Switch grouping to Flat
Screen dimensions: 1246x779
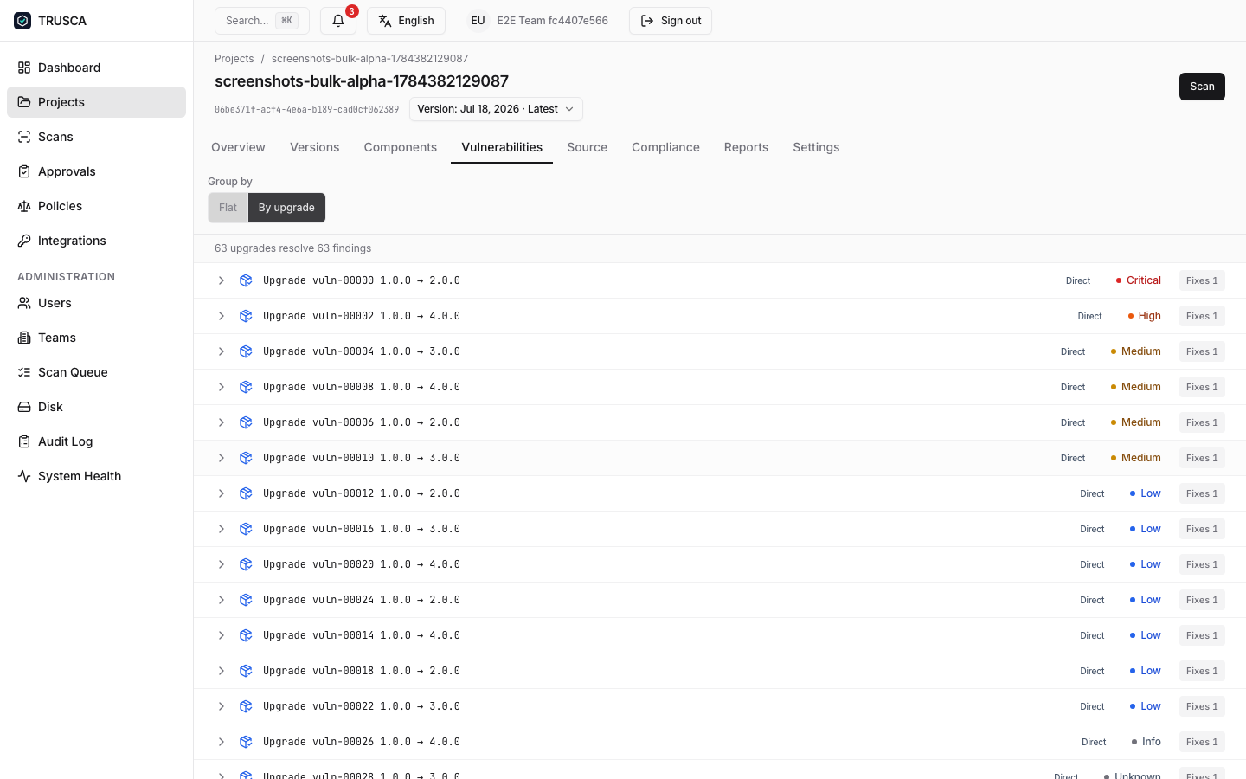pos(228,208)
